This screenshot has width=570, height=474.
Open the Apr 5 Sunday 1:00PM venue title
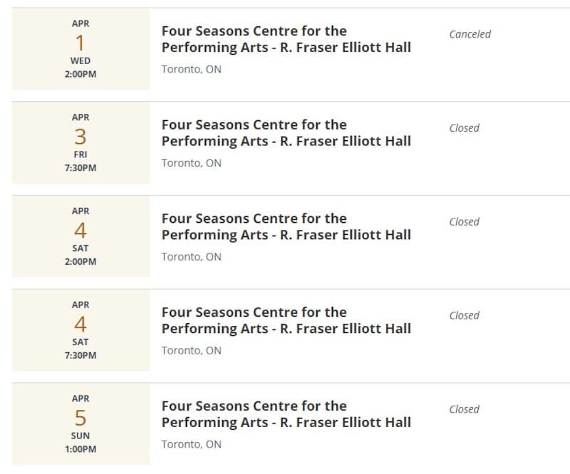click(x=286, y=414)
